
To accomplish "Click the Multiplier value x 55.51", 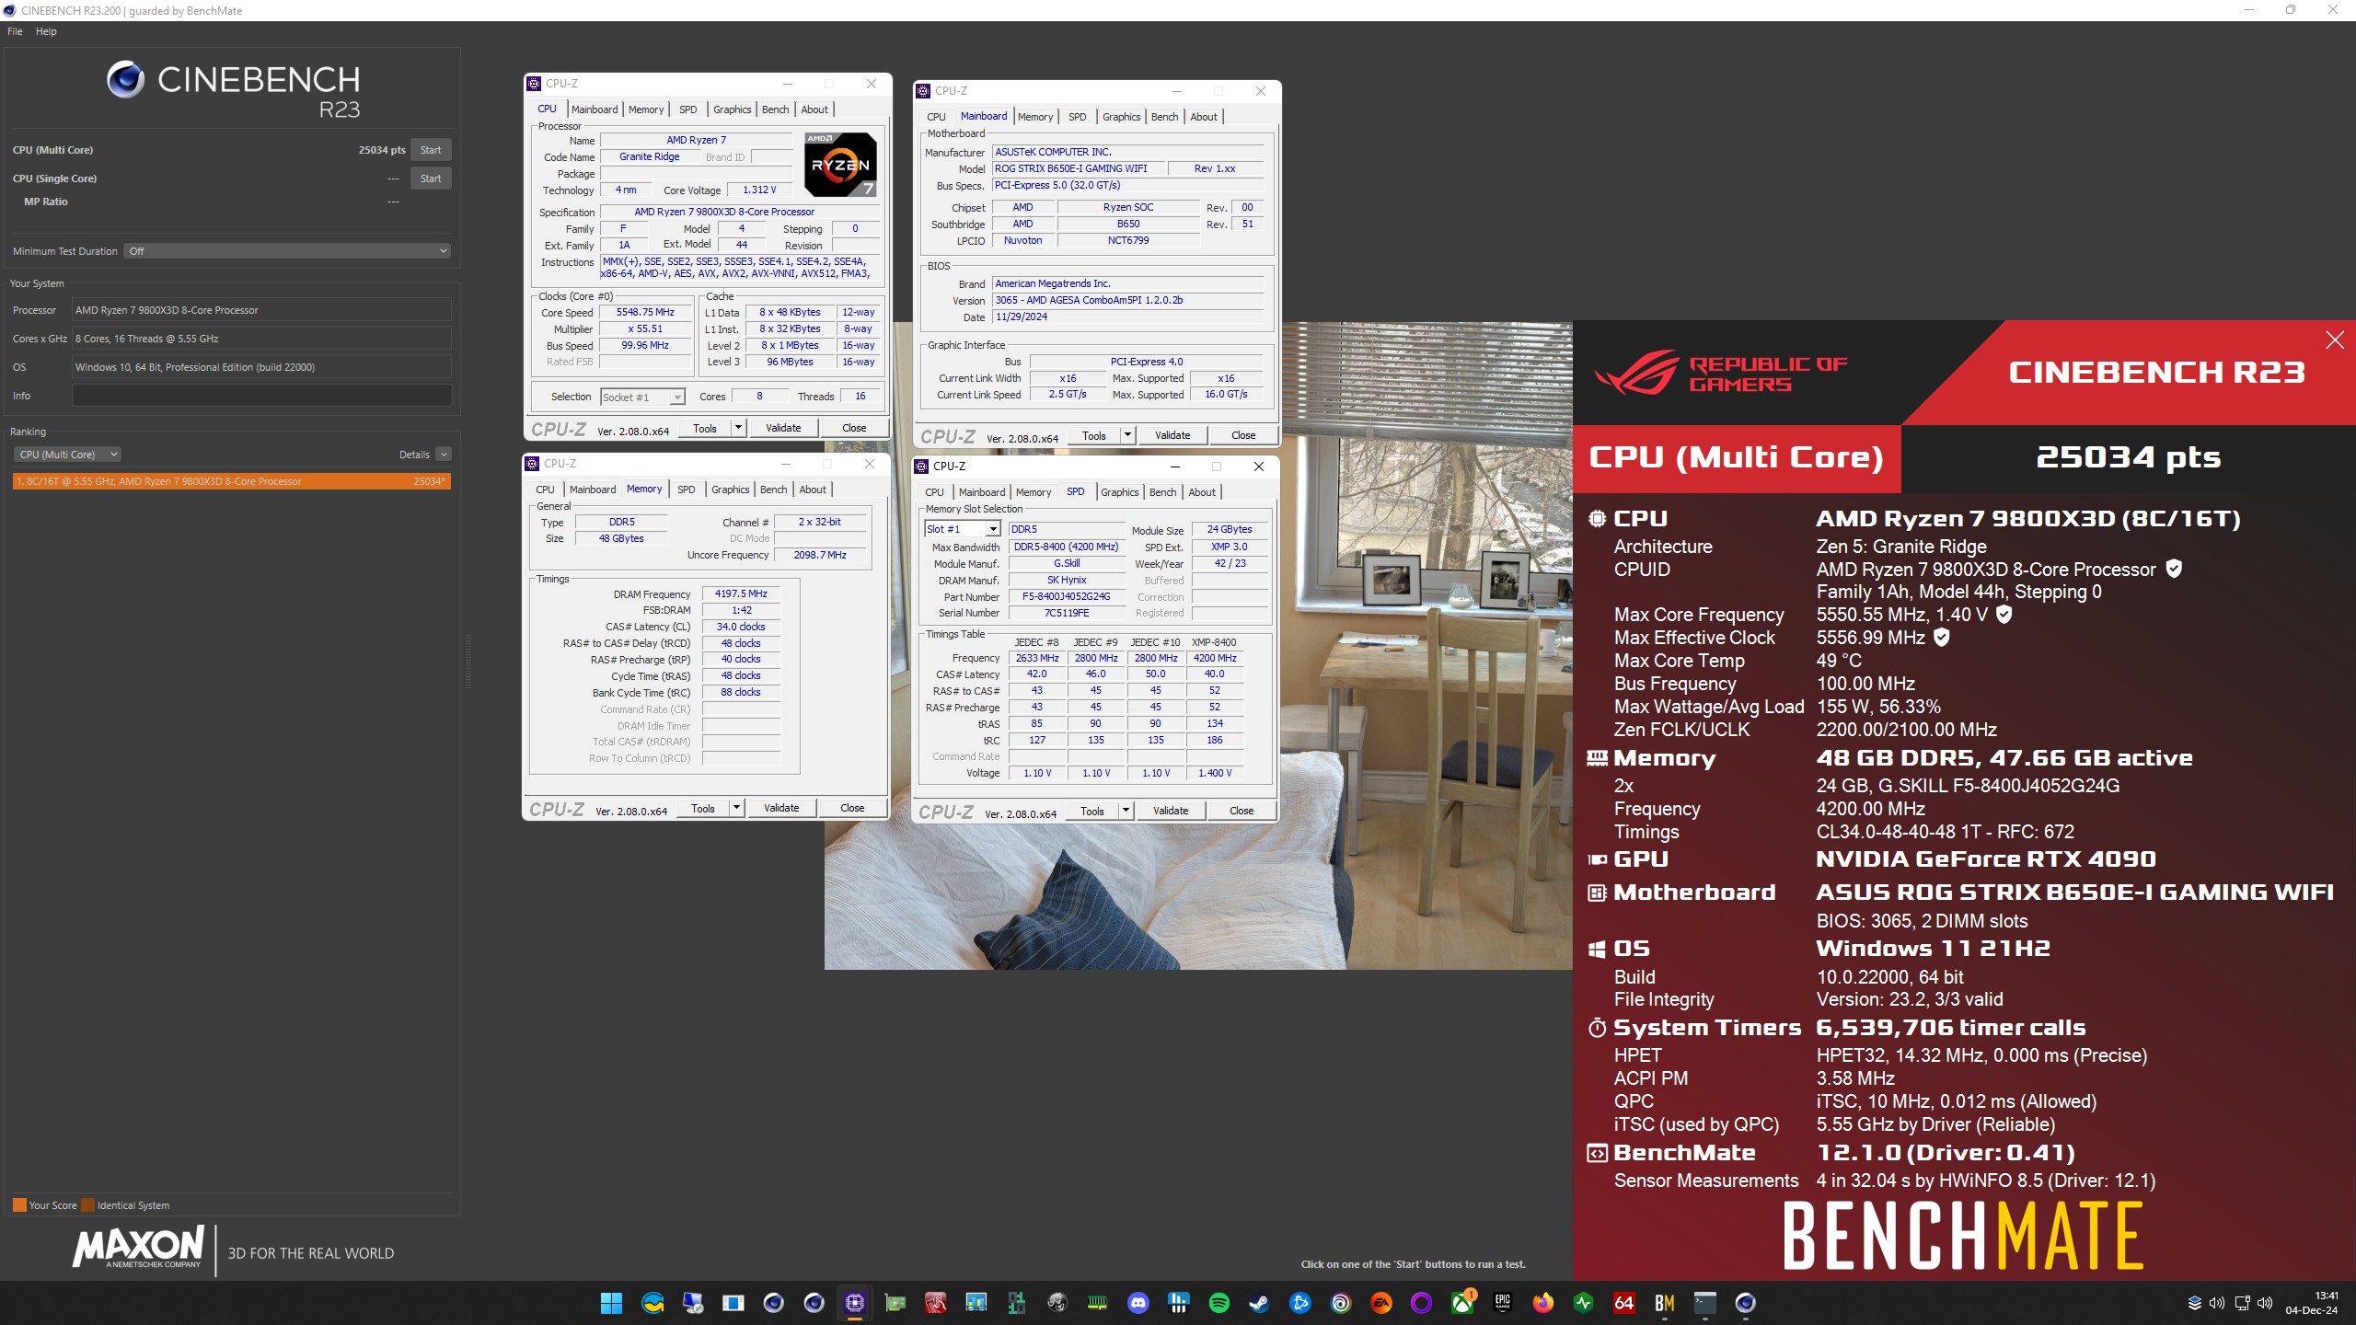I will point(645,328).
